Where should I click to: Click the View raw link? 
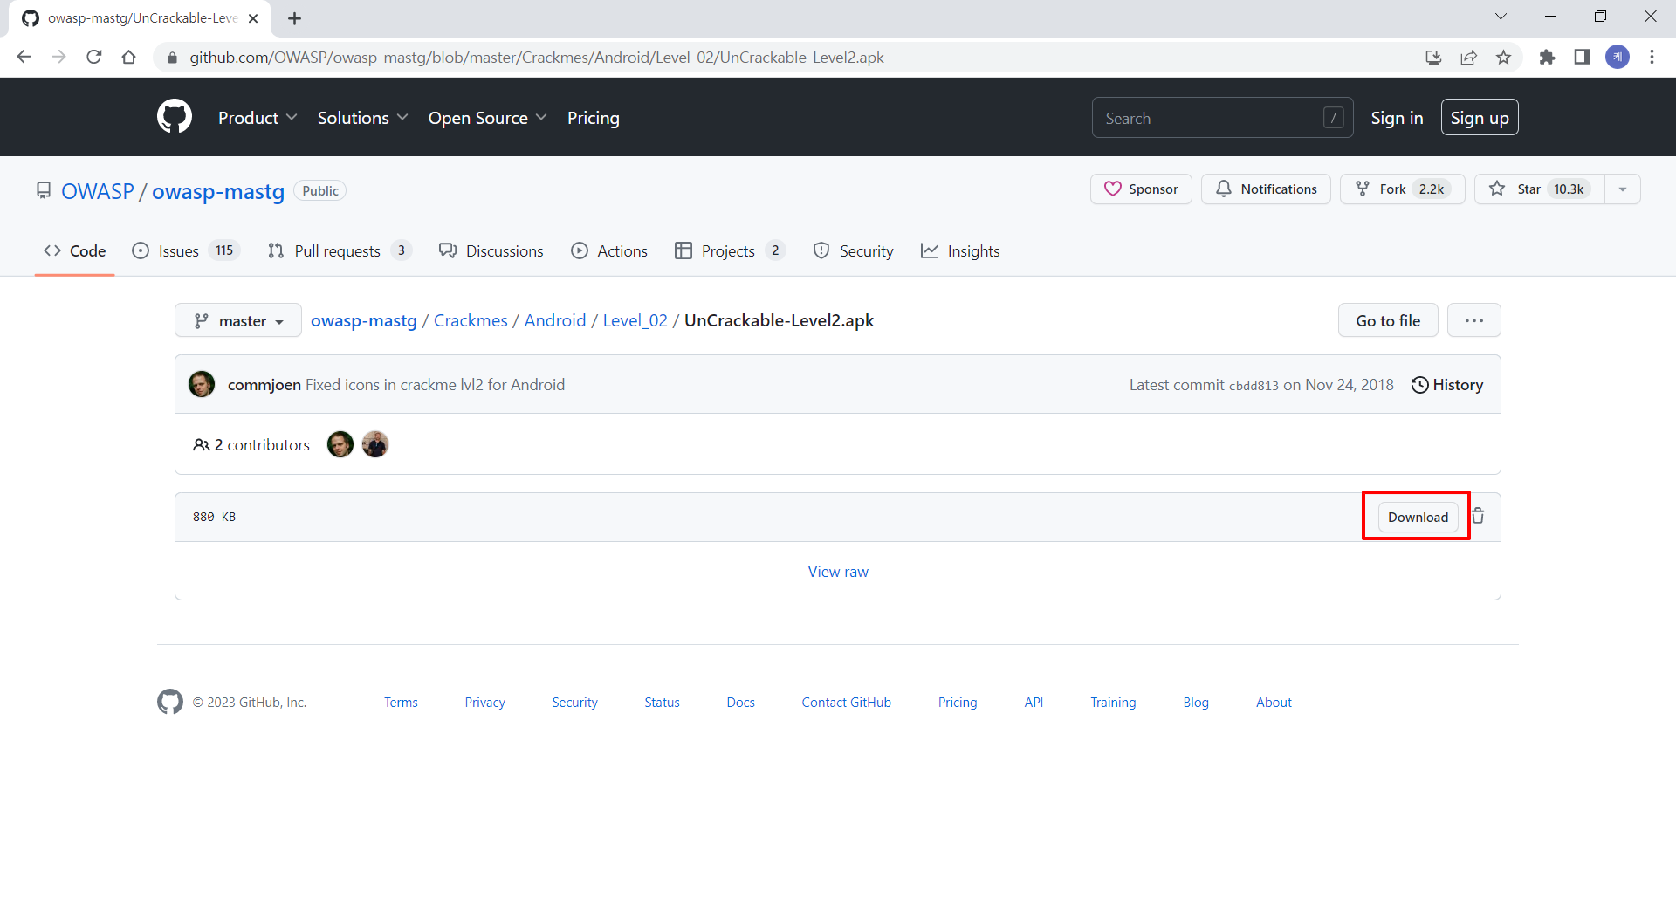coord(838,572)
